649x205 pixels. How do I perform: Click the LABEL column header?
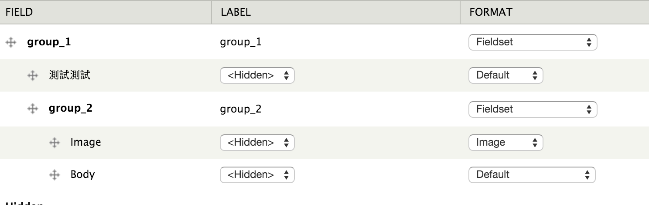(236, 12)
